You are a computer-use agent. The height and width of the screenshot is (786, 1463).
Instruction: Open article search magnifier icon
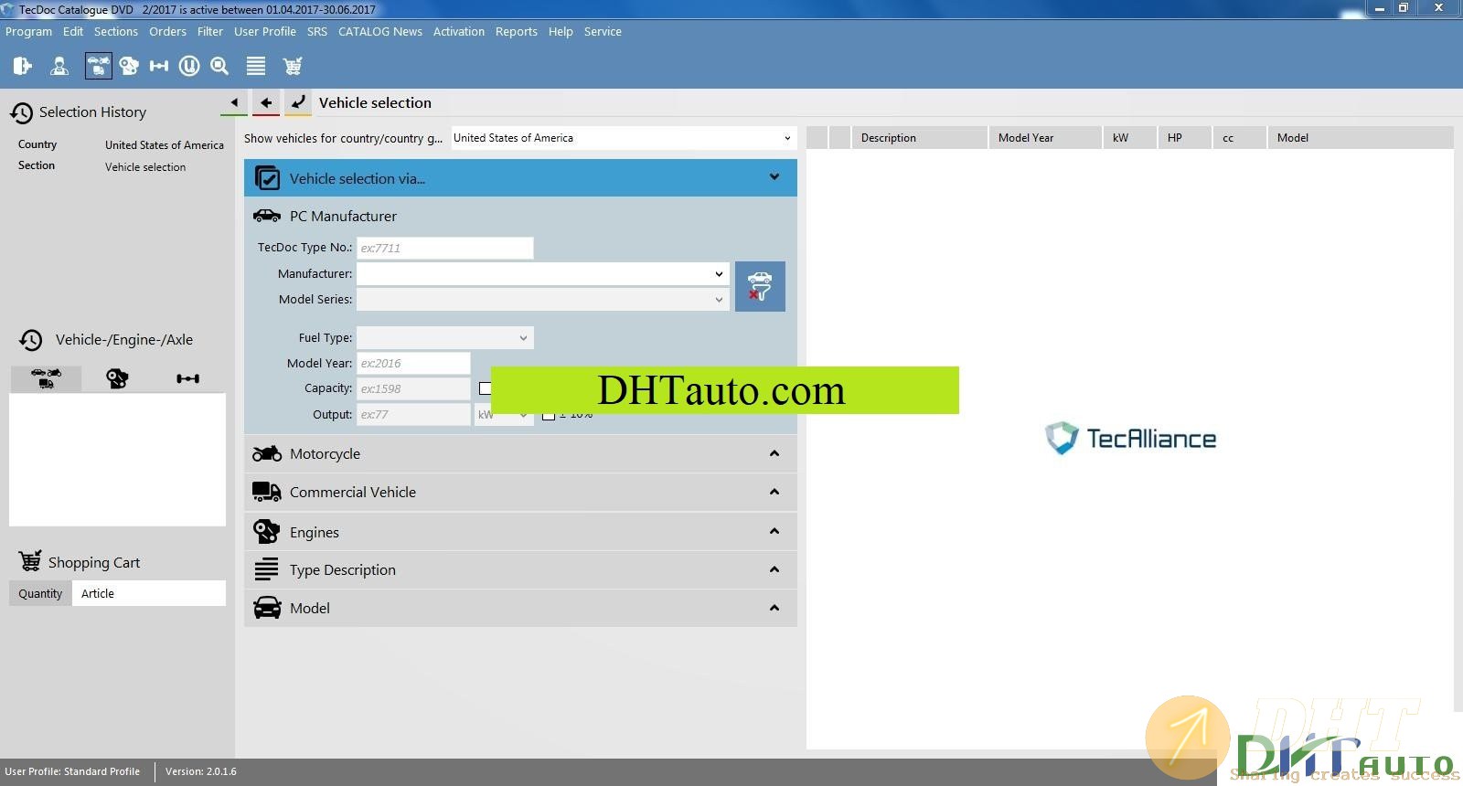[219, 66]
